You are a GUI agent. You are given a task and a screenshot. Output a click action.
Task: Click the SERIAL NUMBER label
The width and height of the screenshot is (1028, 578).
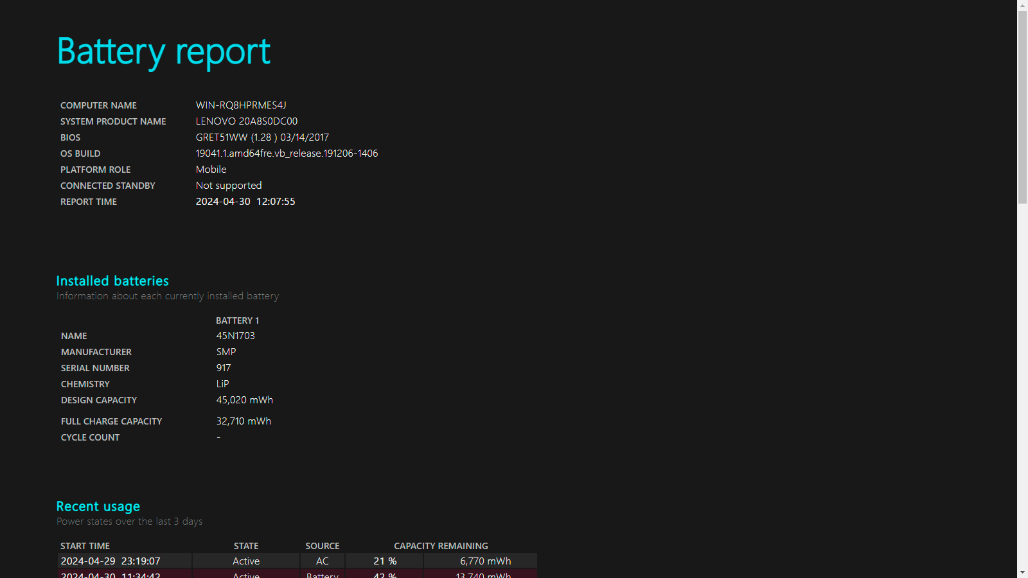[95, 368]
